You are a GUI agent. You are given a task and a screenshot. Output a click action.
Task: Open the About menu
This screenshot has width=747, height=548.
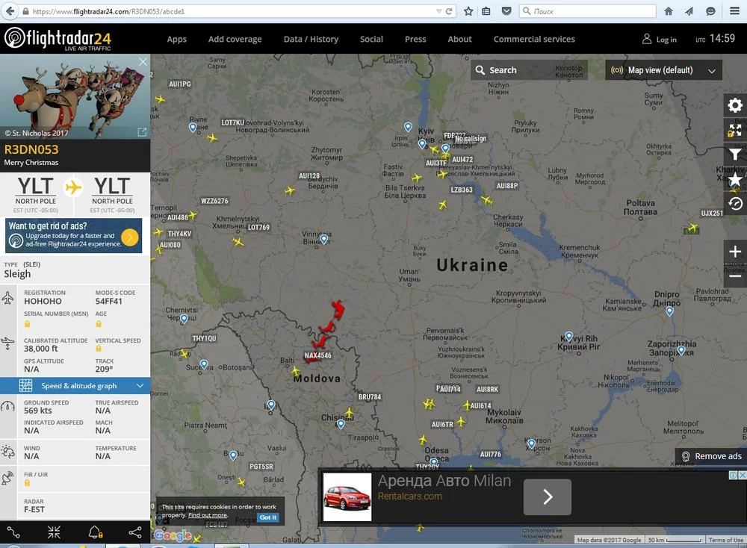459,39
